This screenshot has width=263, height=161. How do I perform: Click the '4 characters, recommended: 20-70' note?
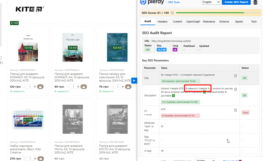(x=180, y=116)
